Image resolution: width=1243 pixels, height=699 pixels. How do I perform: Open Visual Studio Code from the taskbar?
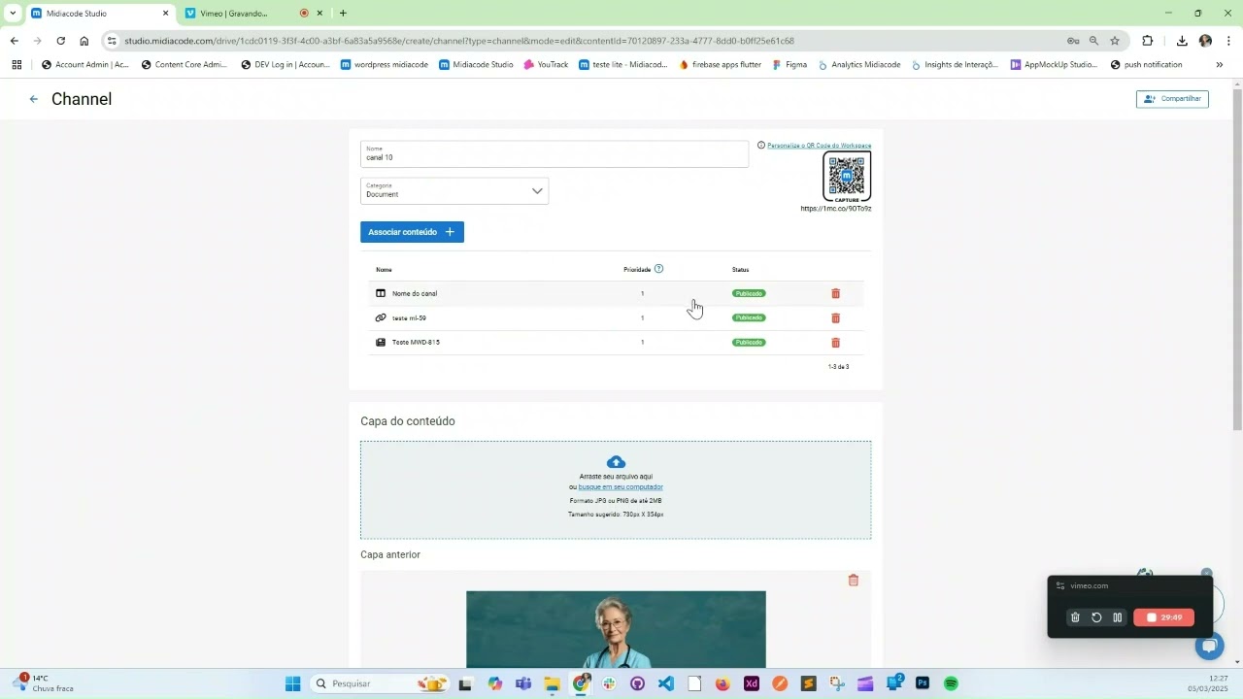click(x=665, y=683)
